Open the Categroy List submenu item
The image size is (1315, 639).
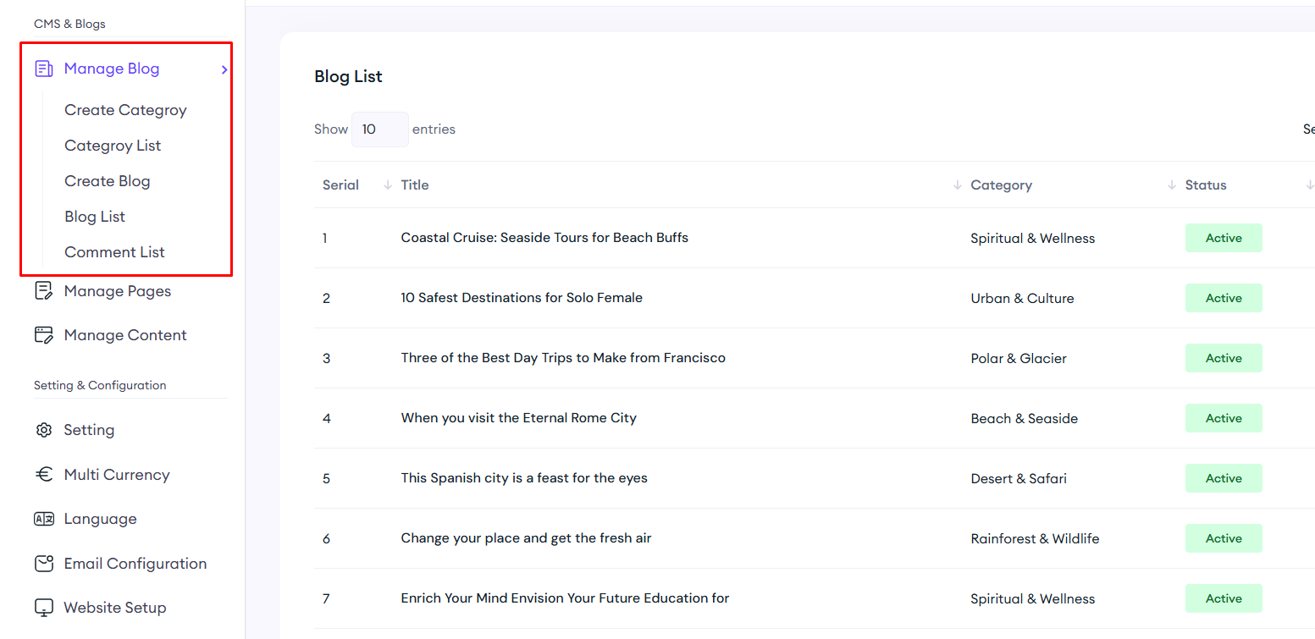pyautogui.click(x=113, y=146)
